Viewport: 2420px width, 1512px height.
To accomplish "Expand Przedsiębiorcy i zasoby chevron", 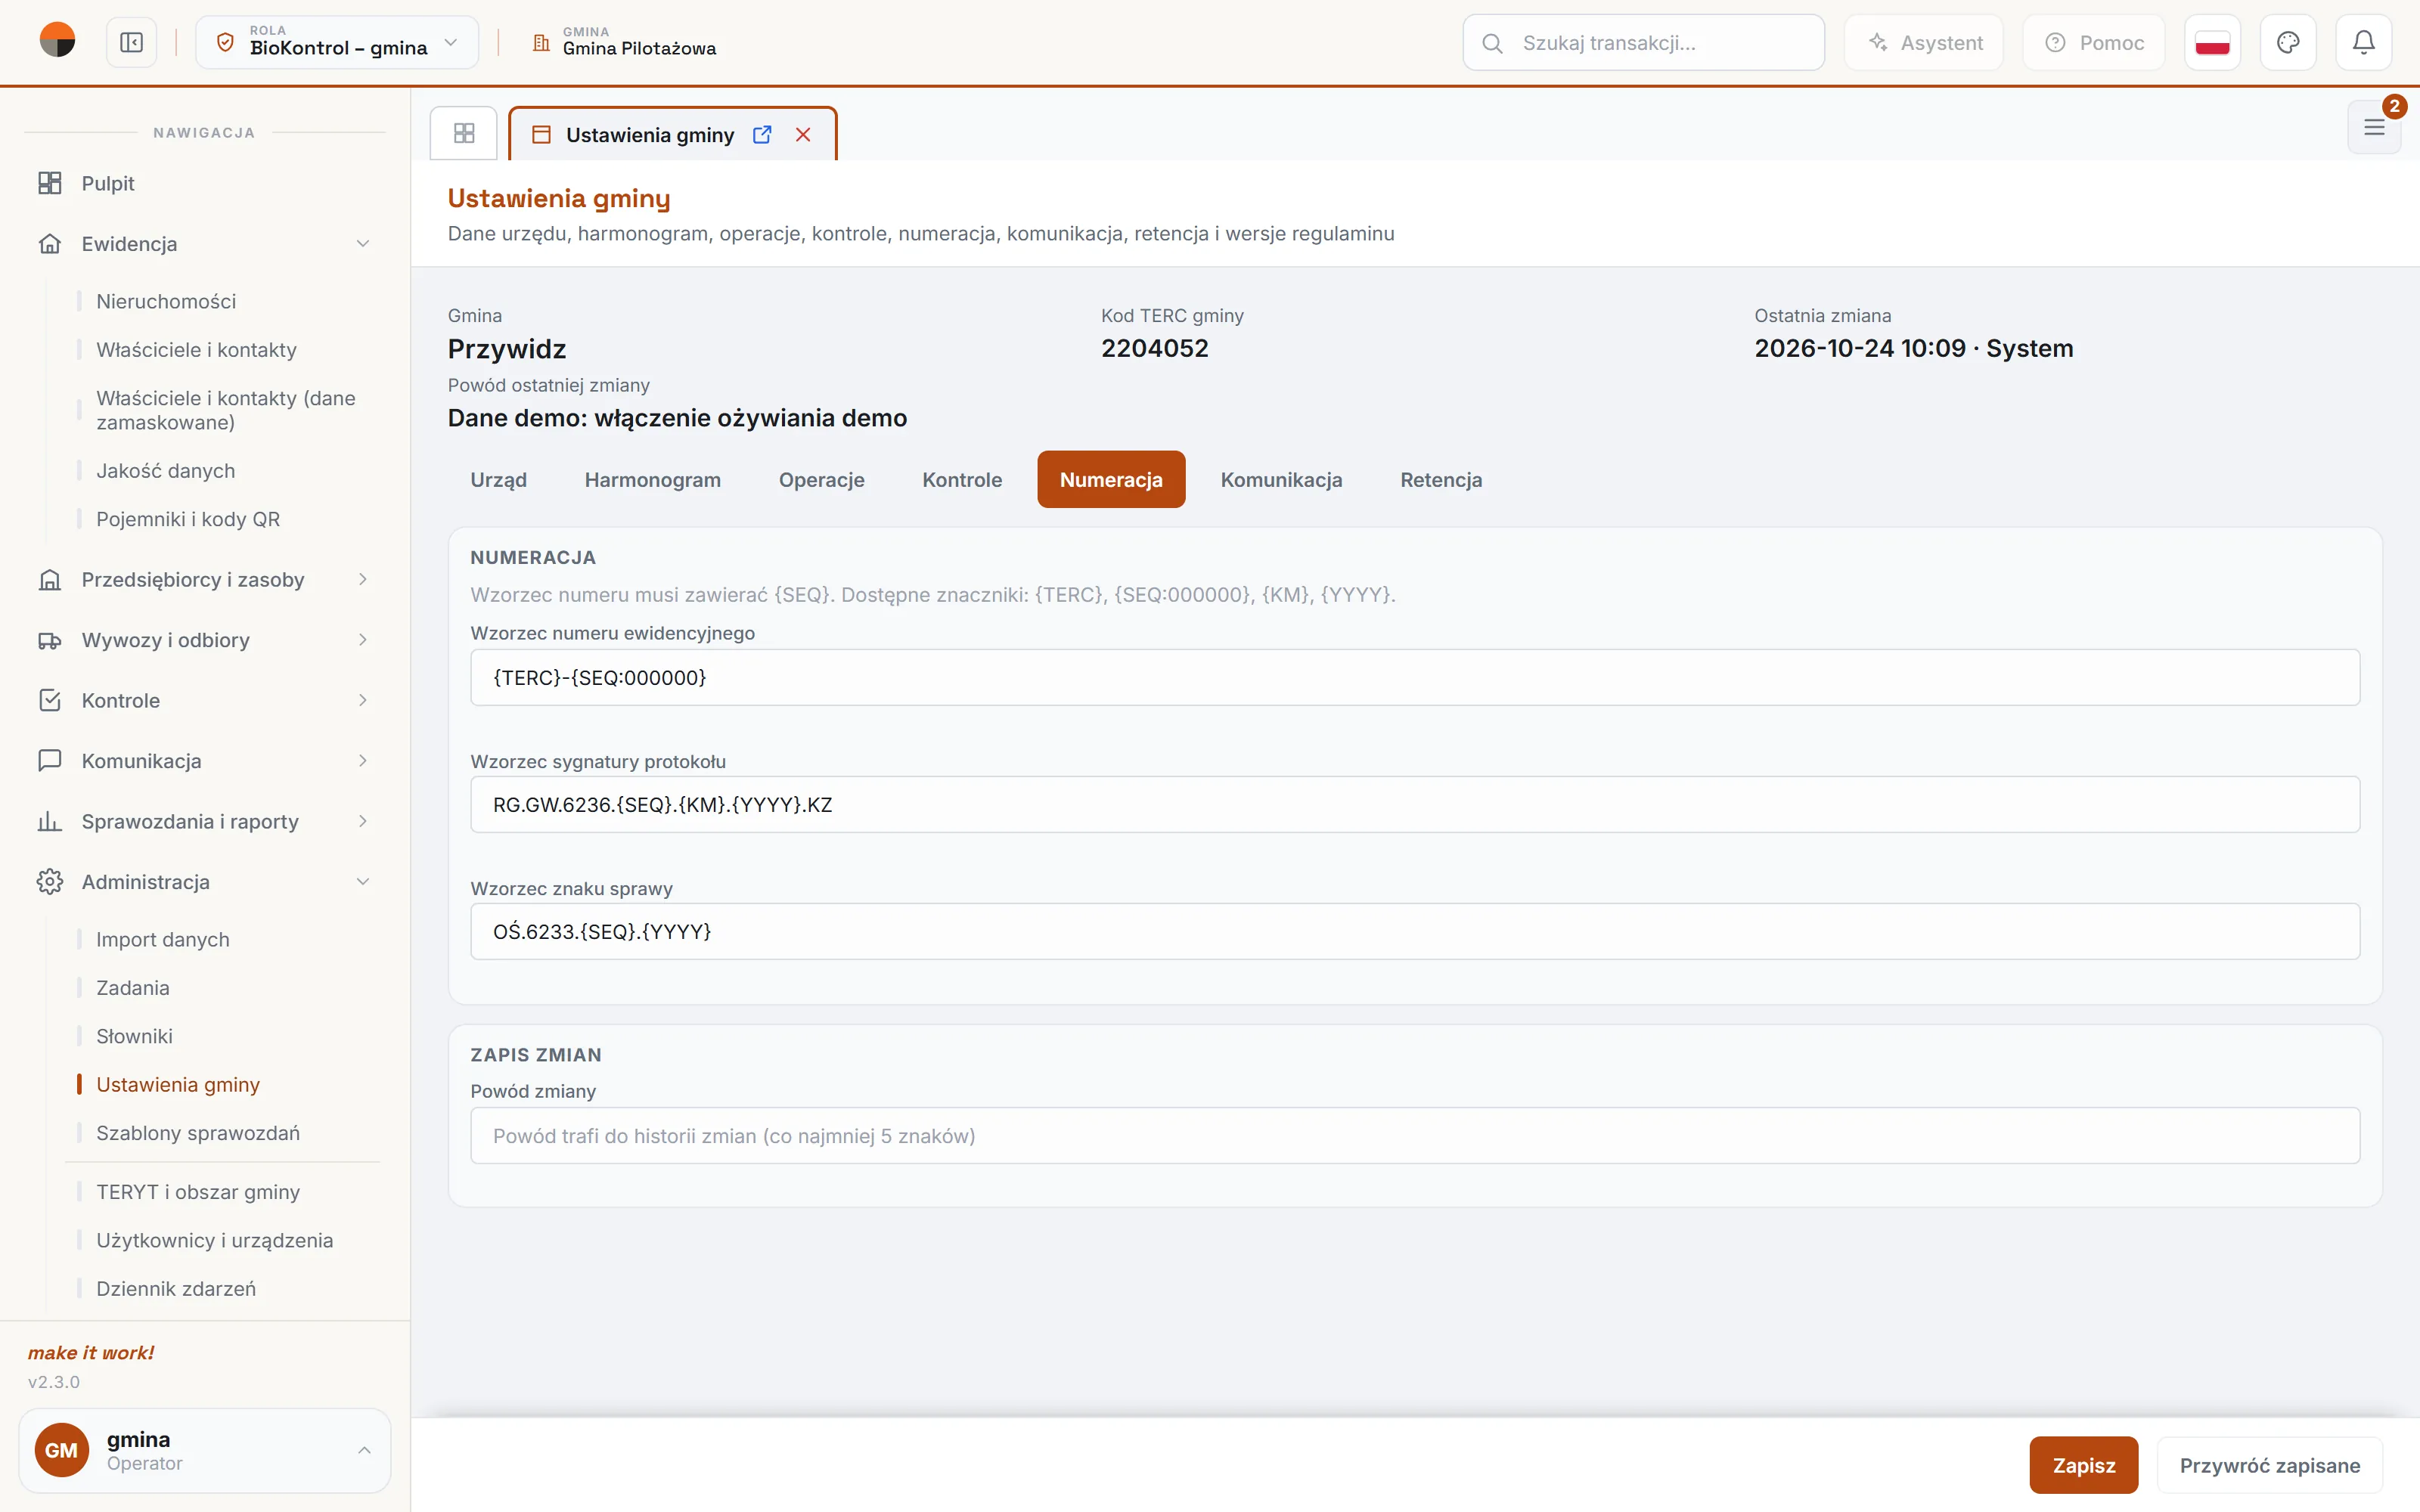I will [x=363, y=580].
